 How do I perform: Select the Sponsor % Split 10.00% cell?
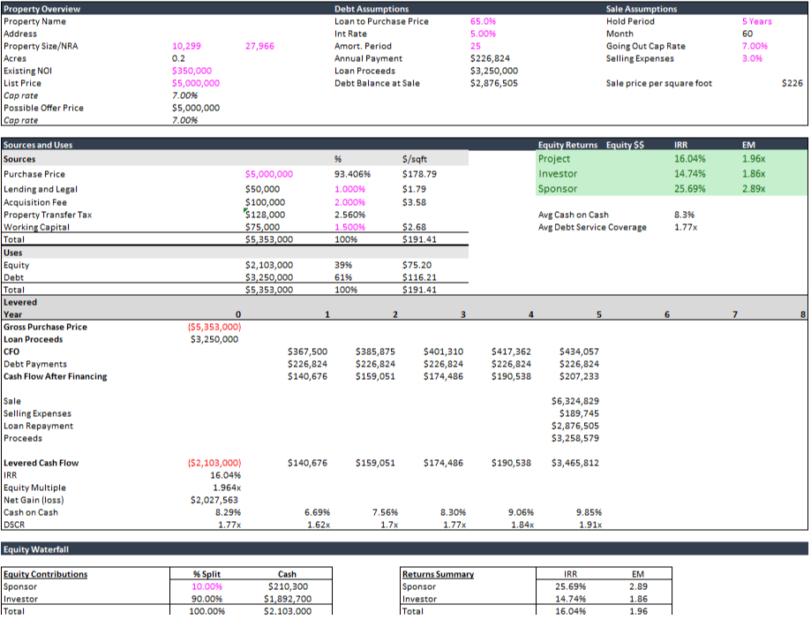click(207, 586)
